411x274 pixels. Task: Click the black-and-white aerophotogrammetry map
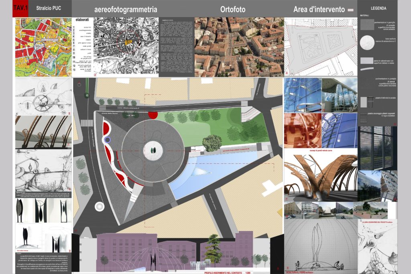pos(126,47)
